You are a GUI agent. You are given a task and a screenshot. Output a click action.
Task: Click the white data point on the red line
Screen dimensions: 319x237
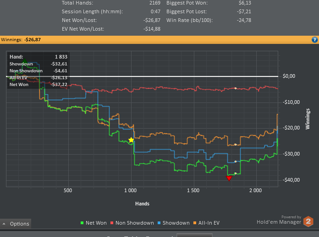(236, 88)
